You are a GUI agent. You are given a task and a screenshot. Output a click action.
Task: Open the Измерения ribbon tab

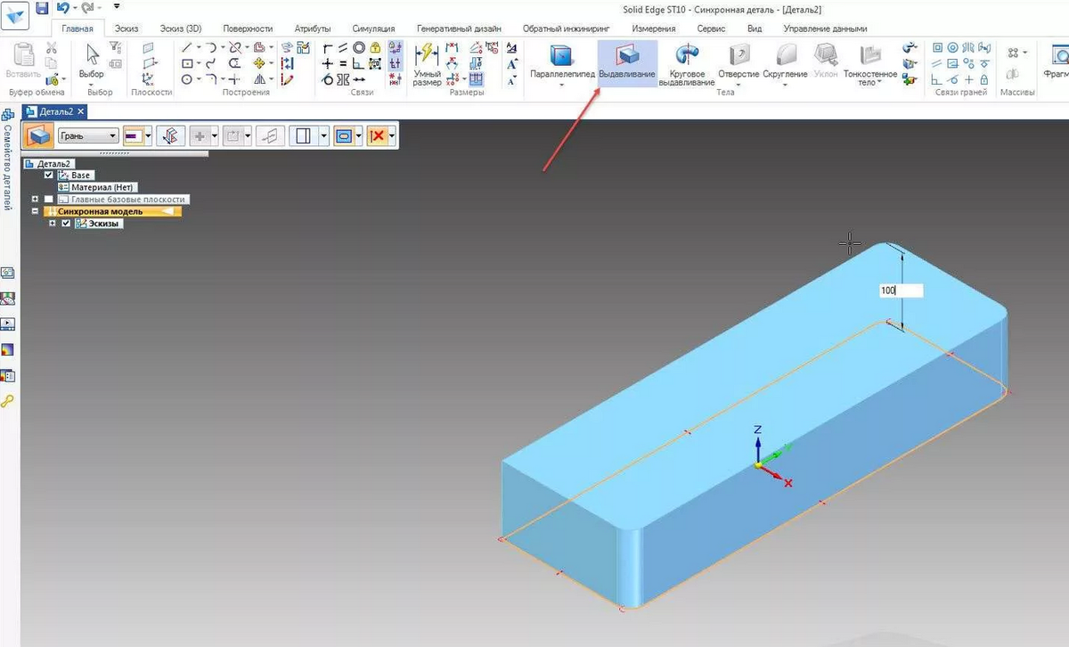click(x=654, y=29)
